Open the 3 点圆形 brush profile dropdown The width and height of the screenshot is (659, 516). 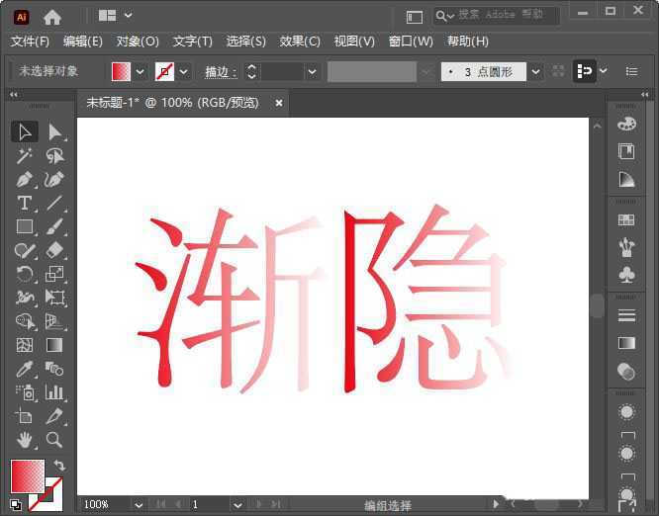pos(535,71)
